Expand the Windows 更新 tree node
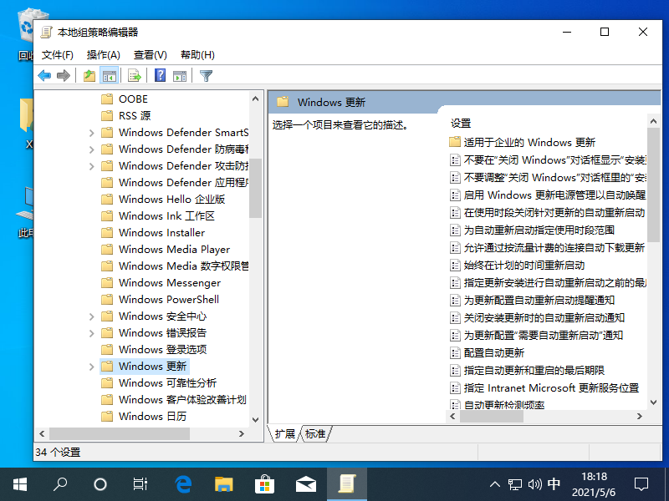 coord(91,367)
